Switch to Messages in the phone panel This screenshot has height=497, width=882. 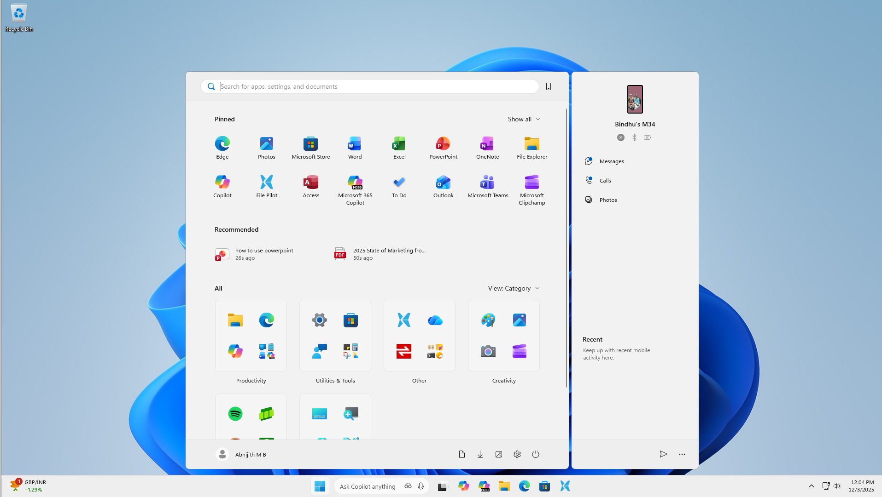click(x=611, y=161)
